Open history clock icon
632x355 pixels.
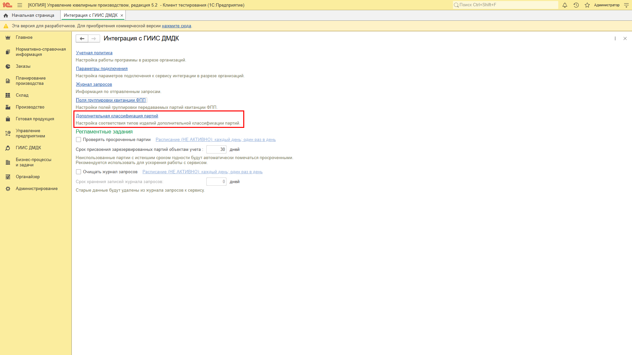point(576,5)
